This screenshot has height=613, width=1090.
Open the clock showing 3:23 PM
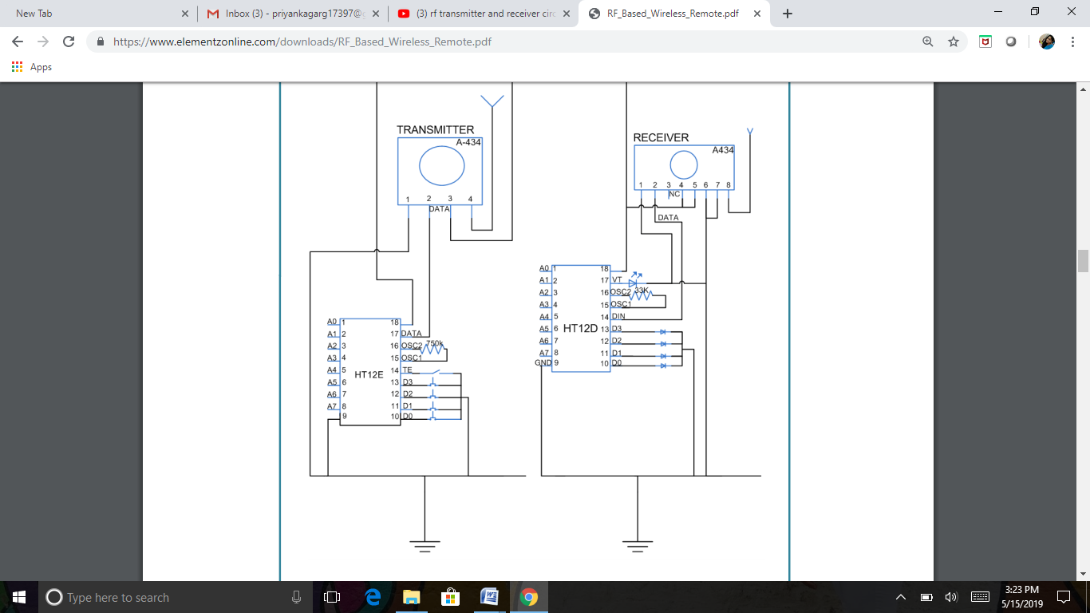(1022, 597)
